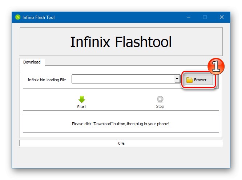Switch to the Download tab
Viewport: 242px width, 180px height.
(32, 62)
